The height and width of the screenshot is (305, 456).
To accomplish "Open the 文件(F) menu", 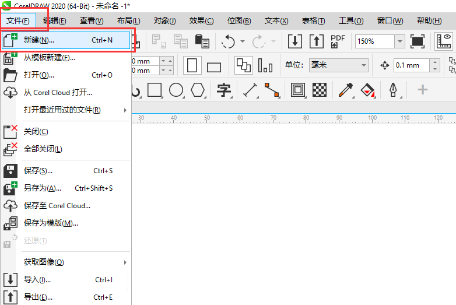I will [x=18, y=20].
